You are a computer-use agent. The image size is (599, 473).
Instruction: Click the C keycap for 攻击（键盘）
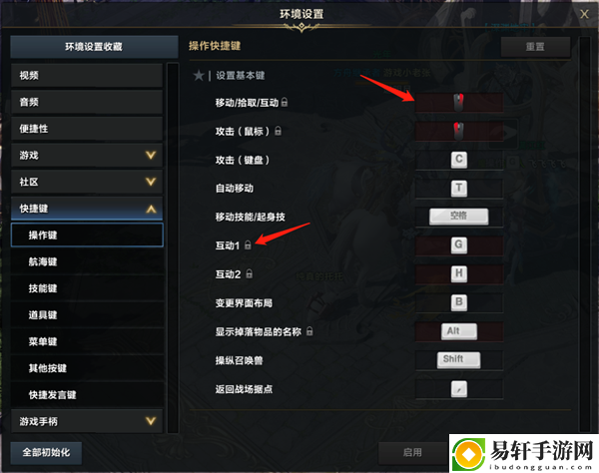coord(459,160)
